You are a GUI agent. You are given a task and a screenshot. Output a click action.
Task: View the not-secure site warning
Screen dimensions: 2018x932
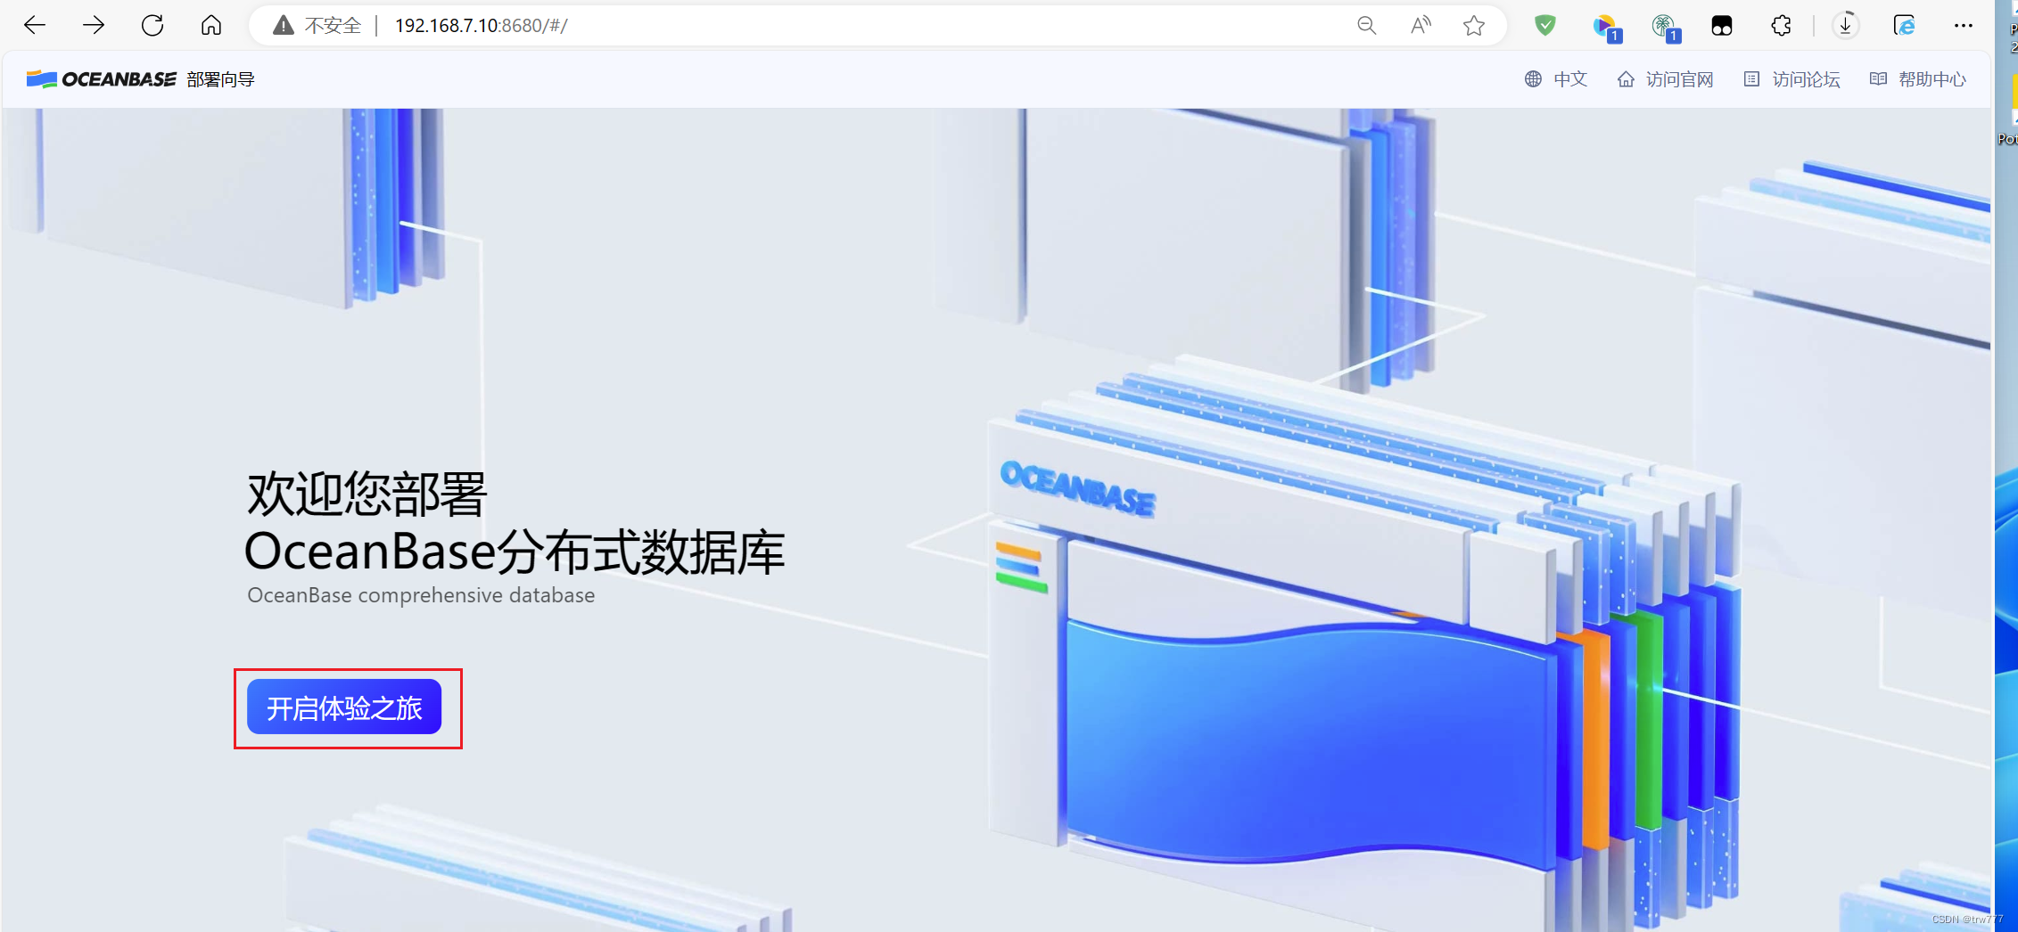point(317,26)
